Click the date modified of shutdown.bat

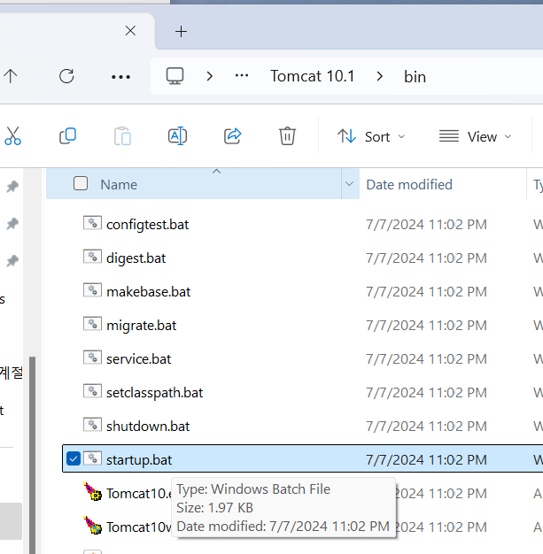pyautogui.click(x=426, y=426)
